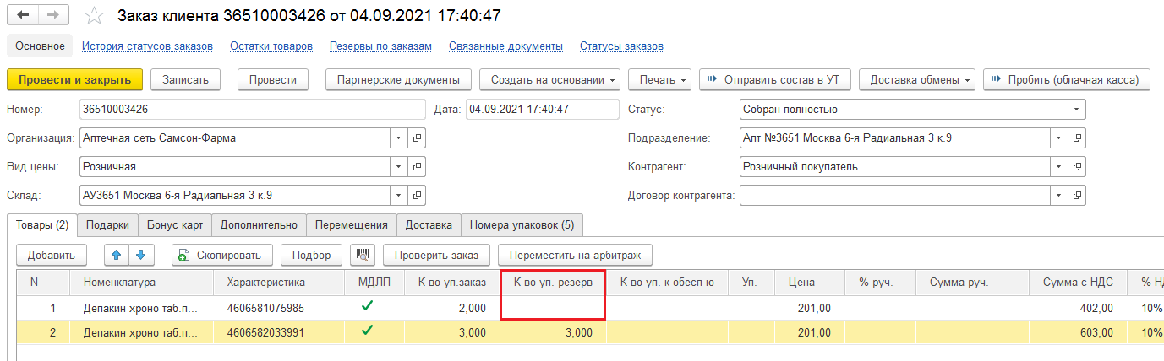Click Провести и закрыть button
This screenshot has width=1164, height=361.
tap(74, 79)
